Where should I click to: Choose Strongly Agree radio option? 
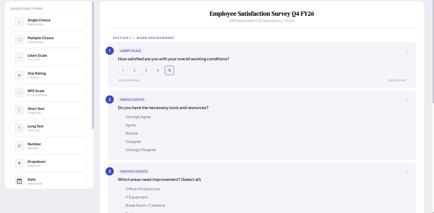tap(120, 117)
